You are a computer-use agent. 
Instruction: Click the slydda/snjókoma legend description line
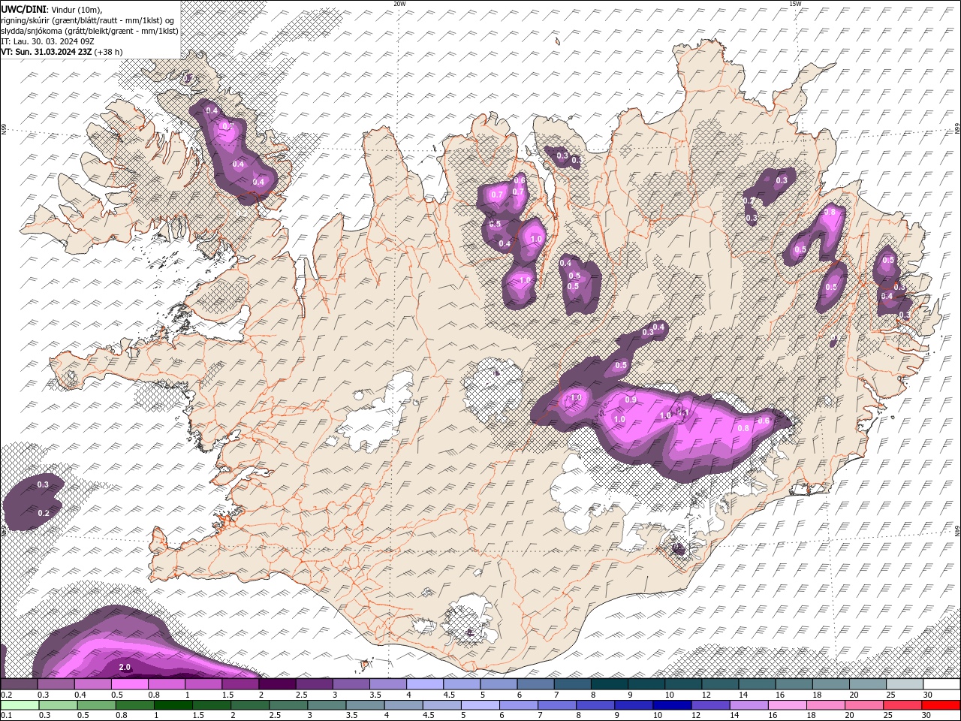[89, 31]
